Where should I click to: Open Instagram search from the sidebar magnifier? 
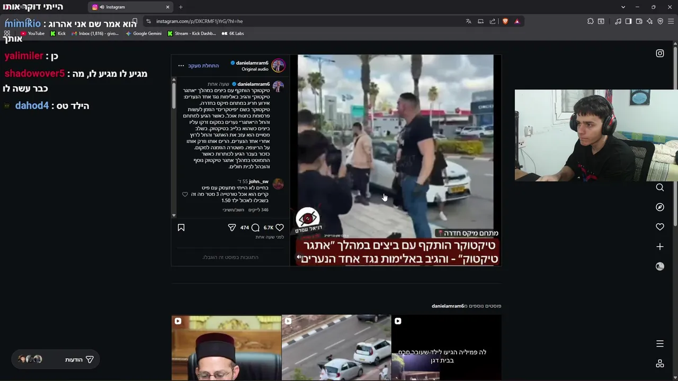(x=660, y=187)
